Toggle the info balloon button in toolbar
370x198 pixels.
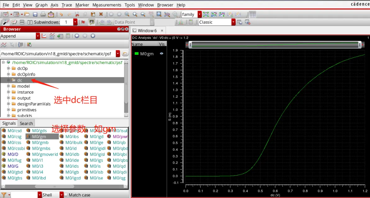click(x=91, y=22)
